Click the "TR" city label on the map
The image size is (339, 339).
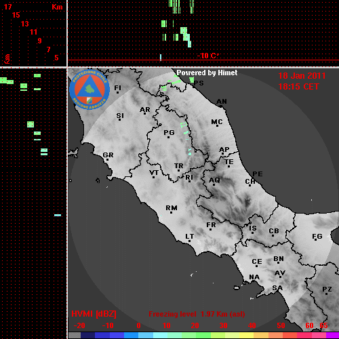[179, 166]
